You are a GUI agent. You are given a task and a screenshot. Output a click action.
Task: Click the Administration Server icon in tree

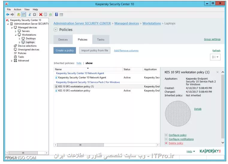click(12, 24)
